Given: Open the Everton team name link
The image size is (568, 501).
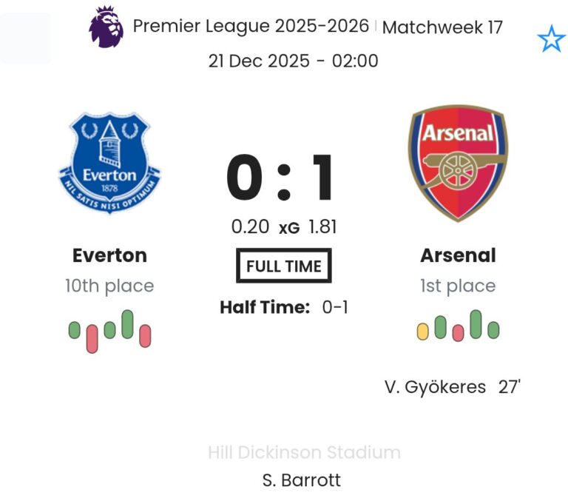Looking at the screenshot, I should tap(109, 255).
